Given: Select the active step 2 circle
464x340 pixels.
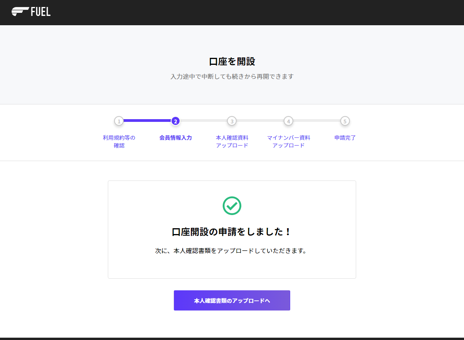Looking at the screenshot, I should coord(175,121).
